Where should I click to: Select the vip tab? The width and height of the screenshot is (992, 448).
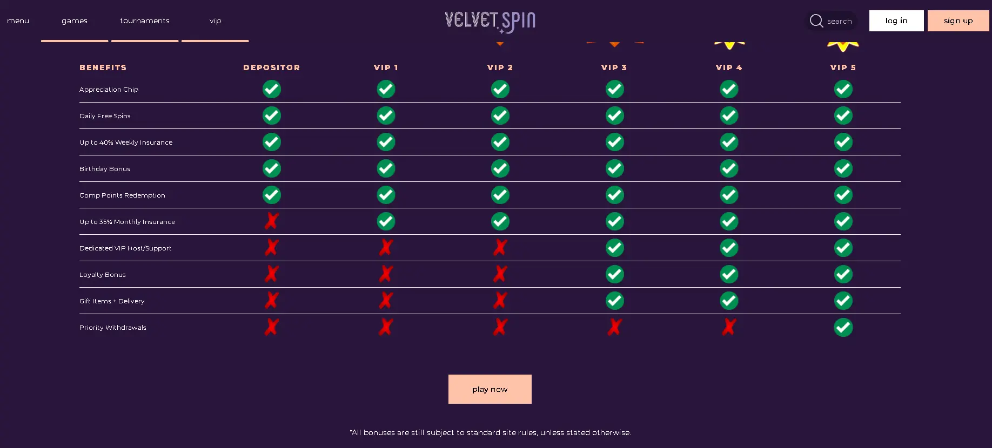click(215, 21)
